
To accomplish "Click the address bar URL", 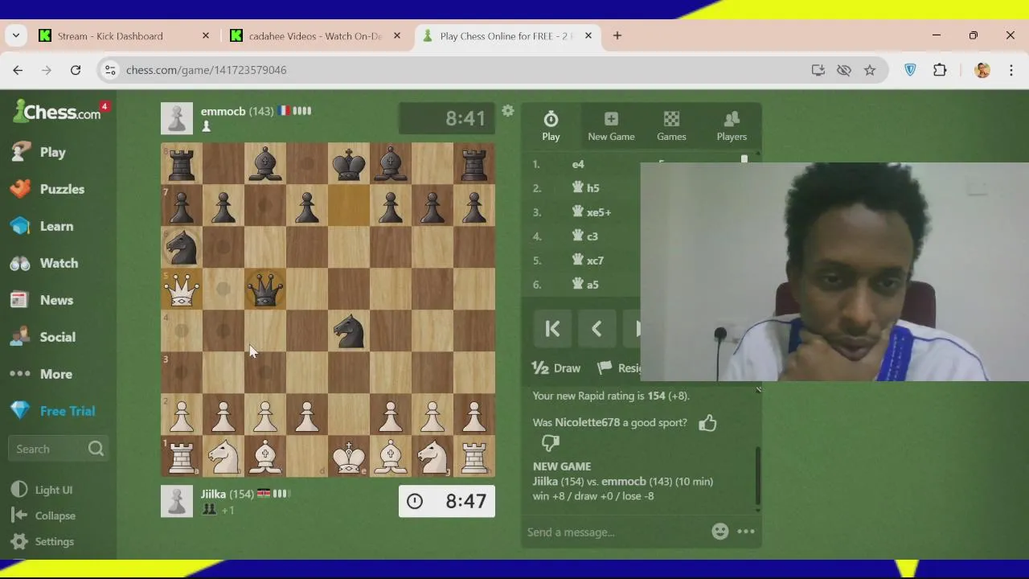I will tap(207, 70).
